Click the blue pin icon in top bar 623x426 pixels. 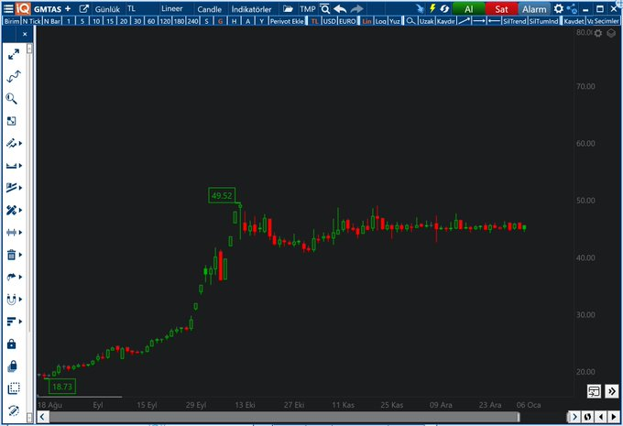pyautogui.click(x=420, y=9)
